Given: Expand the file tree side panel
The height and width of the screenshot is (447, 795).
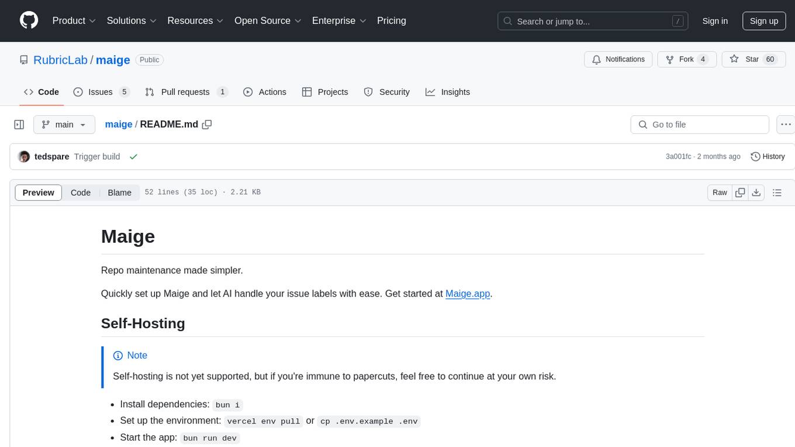Looking at the screenshot, I should coord(19,125).
